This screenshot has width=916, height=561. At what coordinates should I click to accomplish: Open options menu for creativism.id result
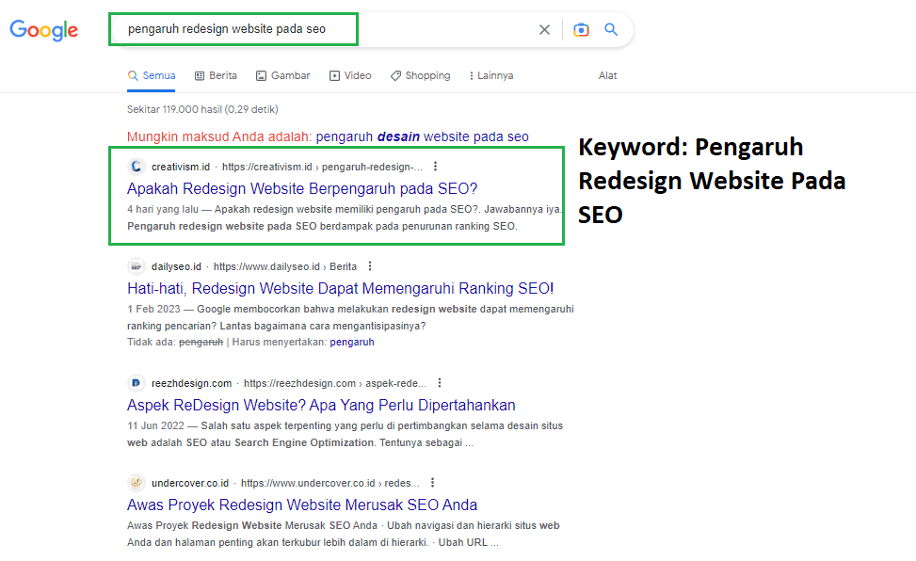435,165
